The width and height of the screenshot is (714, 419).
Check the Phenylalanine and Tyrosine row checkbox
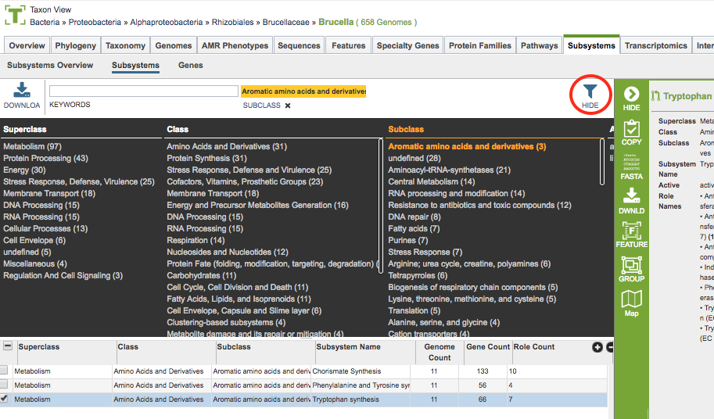4,385
